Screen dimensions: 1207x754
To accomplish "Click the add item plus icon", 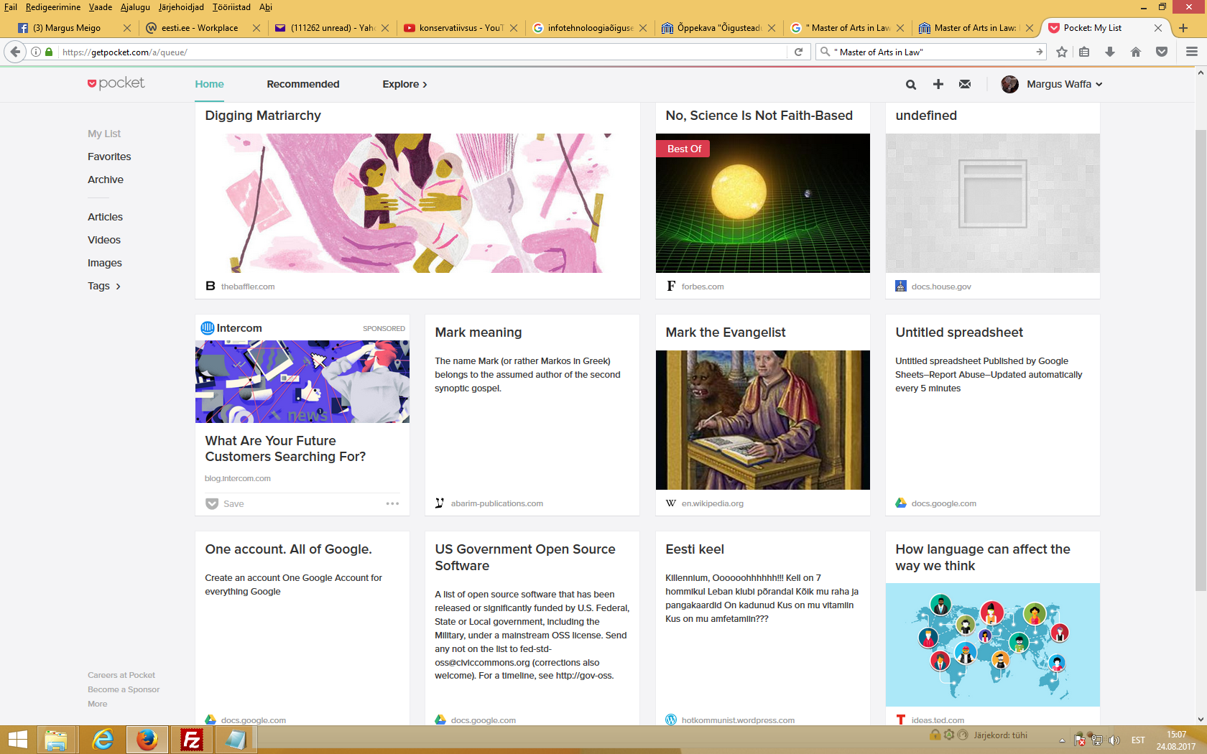I will [x=938, y=84].
